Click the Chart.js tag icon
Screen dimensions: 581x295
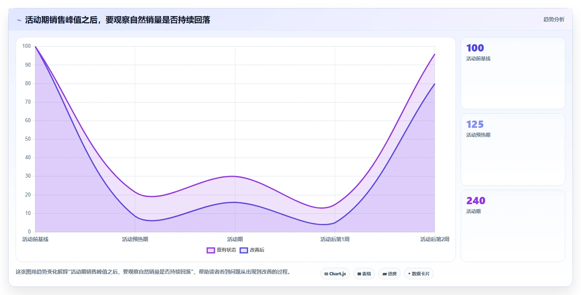[326, 274]
